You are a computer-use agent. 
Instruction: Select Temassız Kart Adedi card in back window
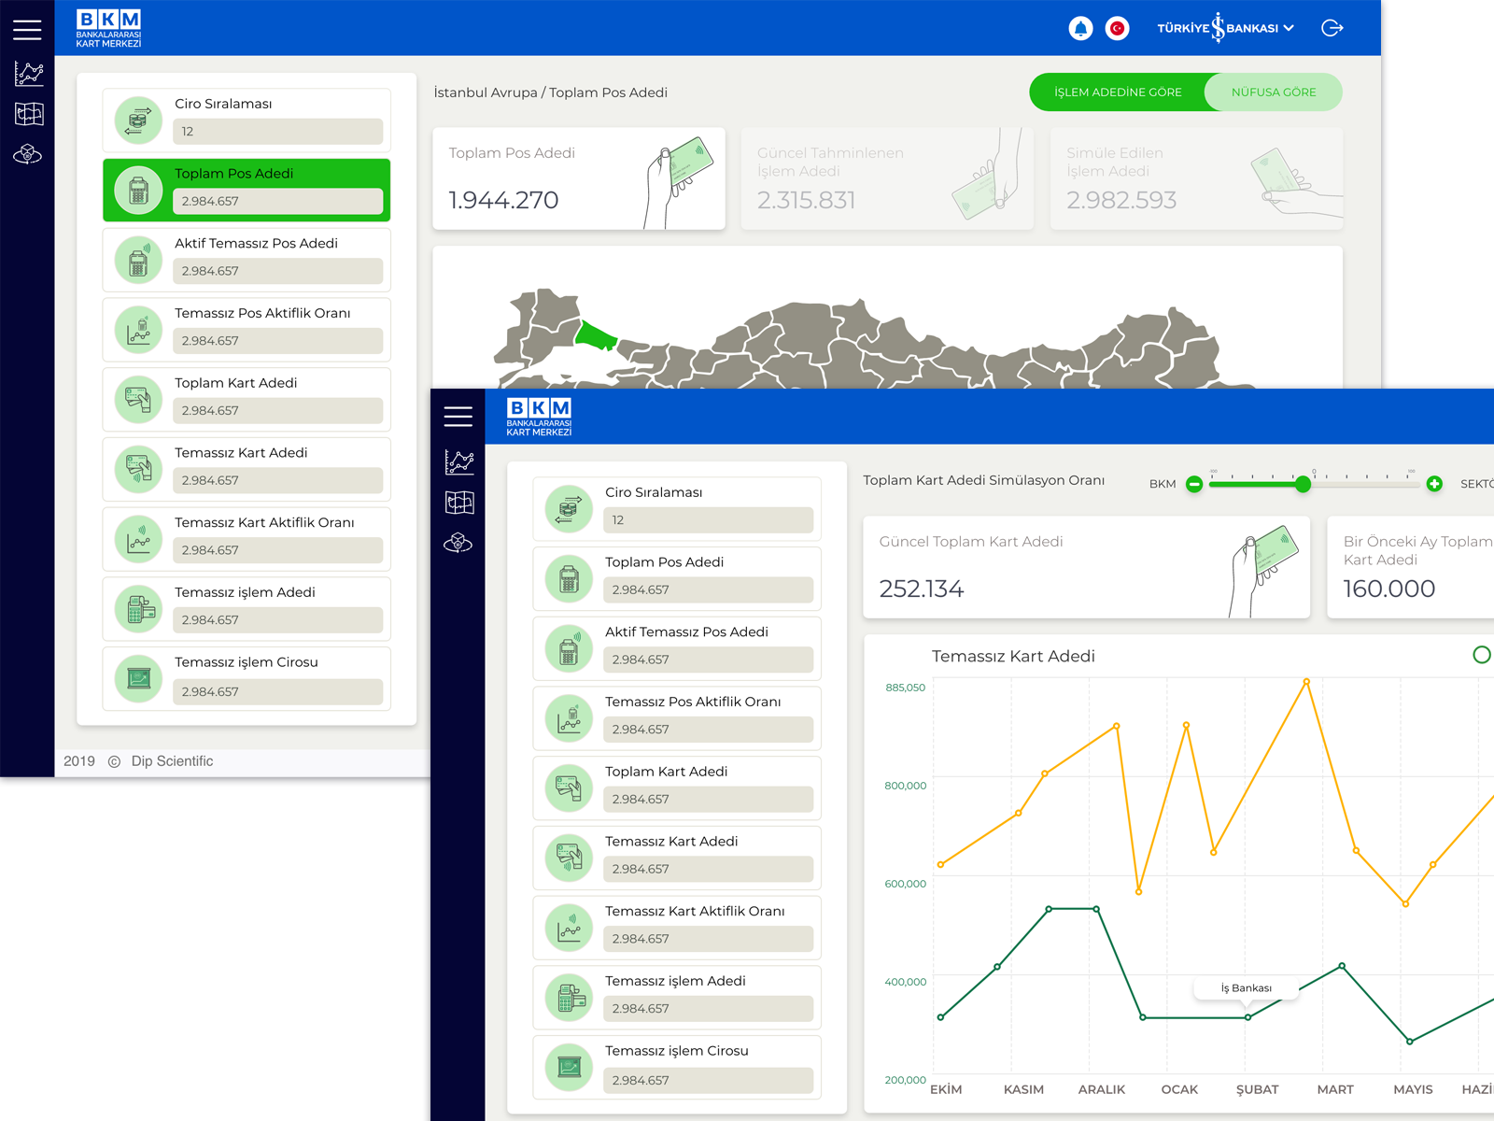coord(247,469)
